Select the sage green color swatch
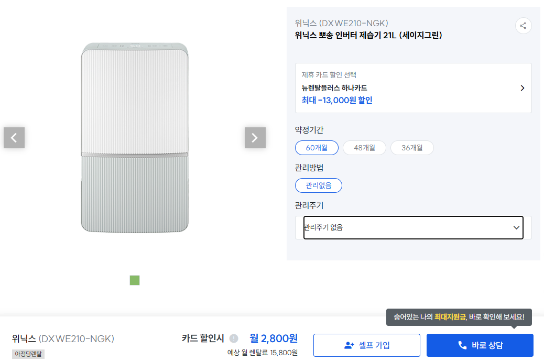Viewport: 544px width, 361px height. coord(135,280)
